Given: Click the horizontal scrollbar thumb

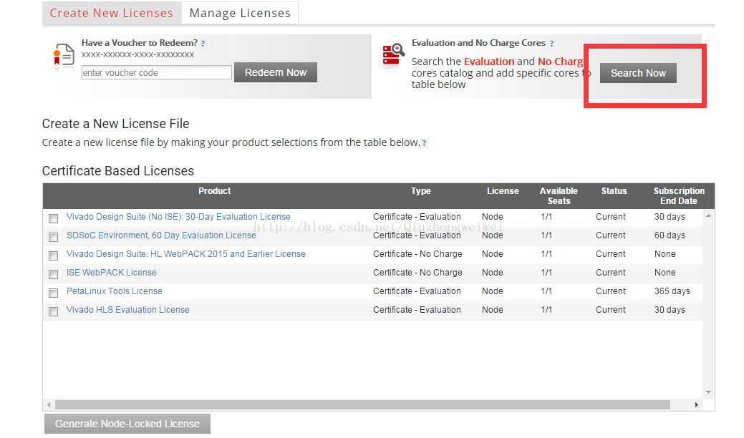Looking at the screenshot, I should tap(362, 405).
